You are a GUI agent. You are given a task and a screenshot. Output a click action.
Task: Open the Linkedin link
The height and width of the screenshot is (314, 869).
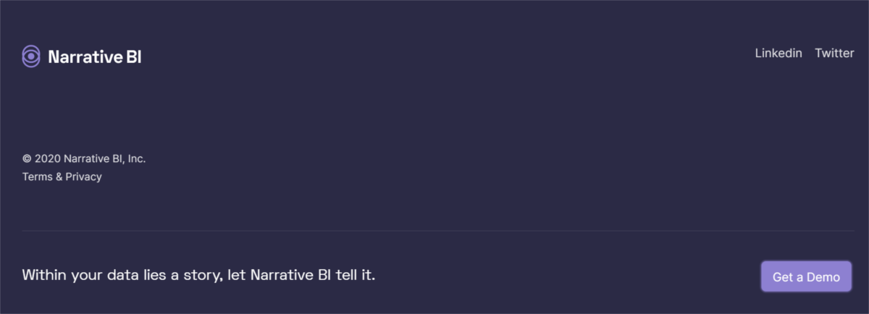[778, 53]
